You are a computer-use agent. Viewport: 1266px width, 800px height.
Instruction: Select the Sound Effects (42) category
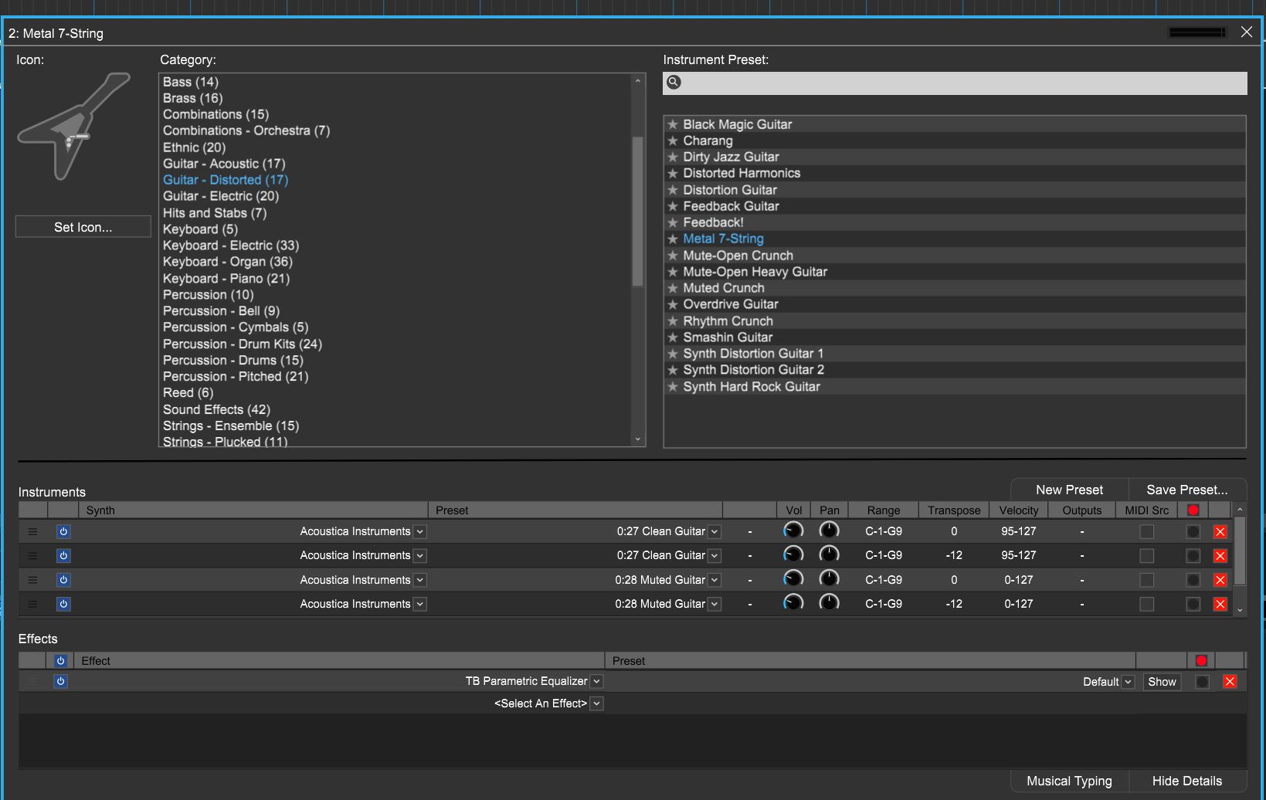216,409
